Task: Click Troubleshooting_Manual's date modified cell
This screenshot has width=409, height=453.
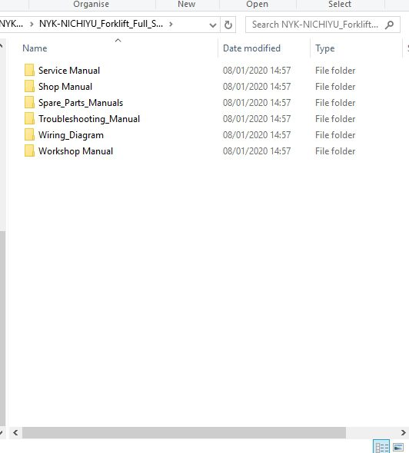Action: 257,119
